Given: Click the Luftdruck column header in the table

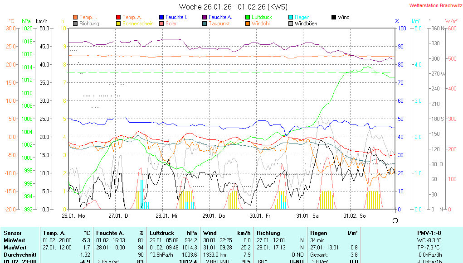Looking at the screenshot, I should (x=161, y=233).
